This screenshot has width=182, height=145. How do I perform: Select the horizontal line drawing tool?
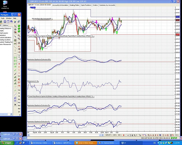15,54
